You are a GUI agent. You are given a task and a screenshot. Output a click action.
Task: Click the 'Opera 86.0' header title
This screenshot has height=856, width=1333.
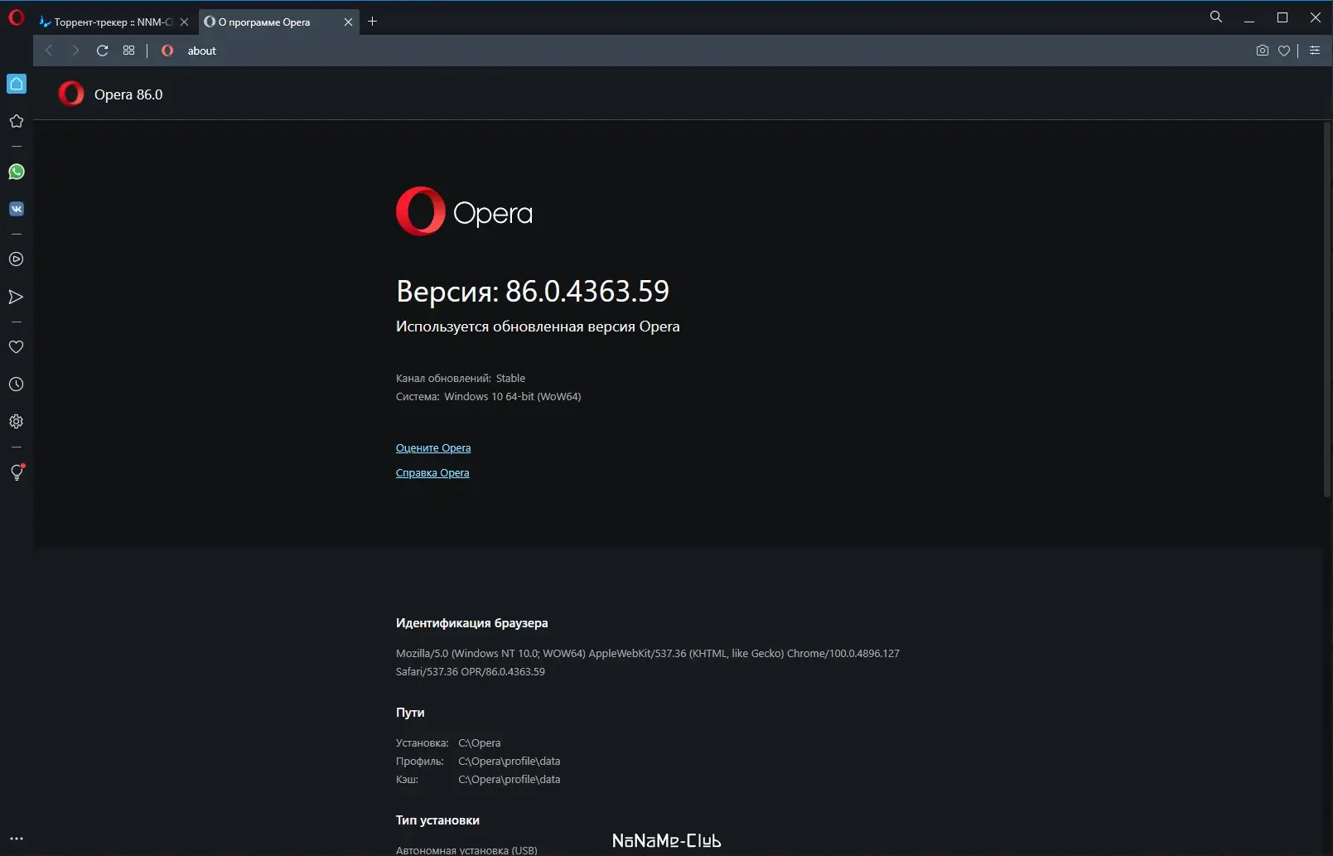tap(128, 94)
